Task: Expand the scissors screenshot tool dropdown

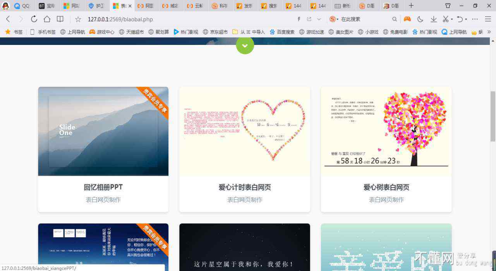Action: pyautogui.click(x=452, y=19)
